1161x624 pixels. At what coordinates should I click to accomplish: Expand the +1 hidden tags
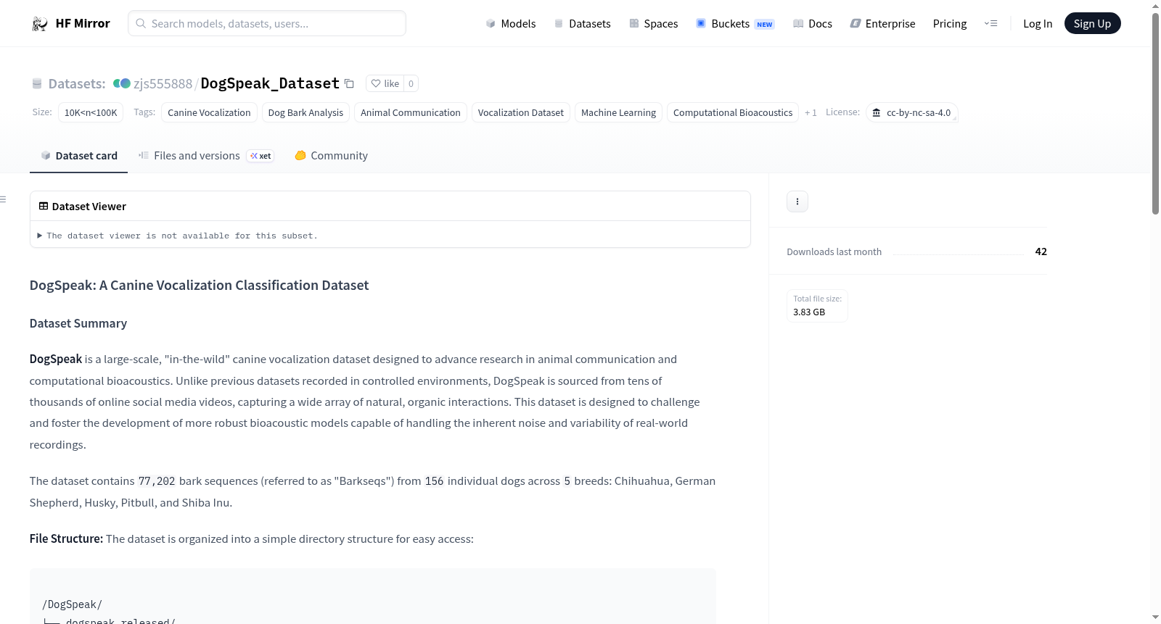(x=811, y=112)
